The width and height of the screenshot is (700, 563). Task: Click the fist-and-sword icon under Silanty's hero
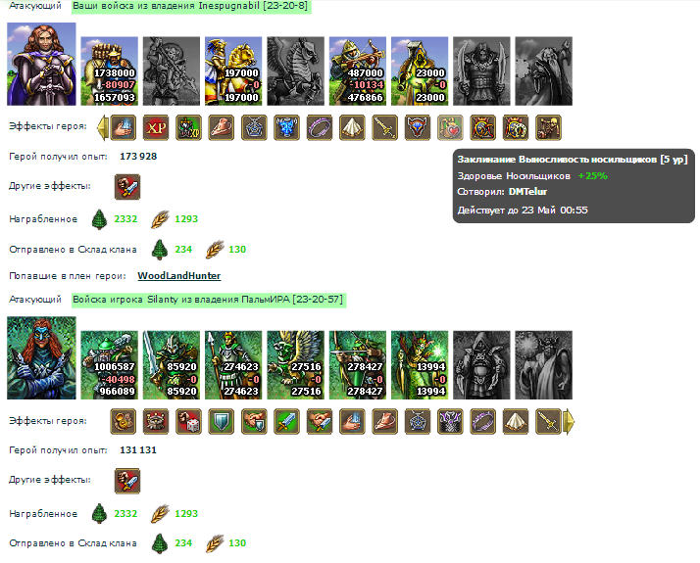[127, 481]
